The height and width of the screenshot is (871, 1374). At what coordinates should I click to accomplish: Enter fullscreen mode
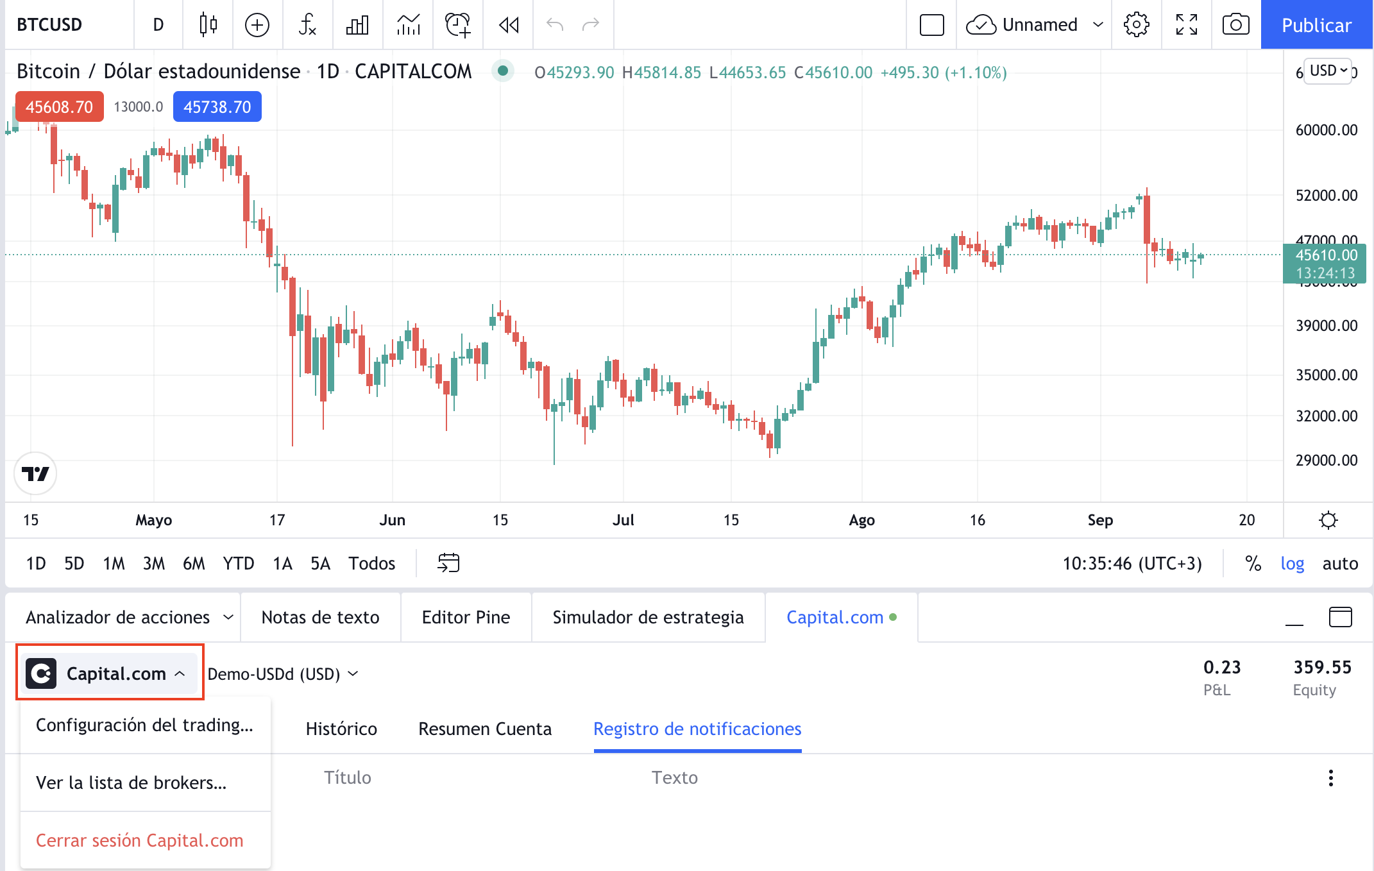pyautogui.click(x=1186, y=25)
